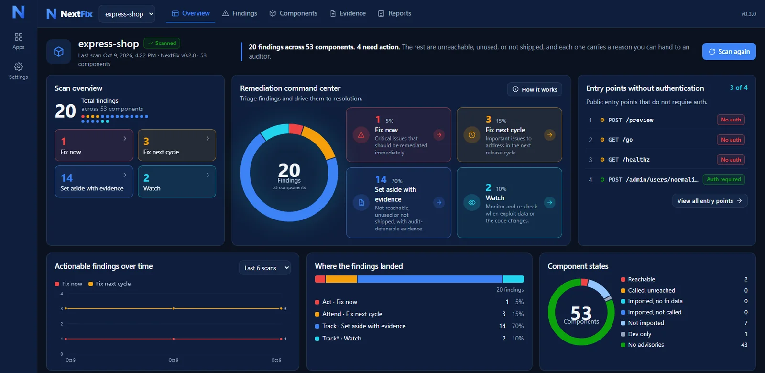
Task: Click the Not imported component state row
Action: click(684, 323)
